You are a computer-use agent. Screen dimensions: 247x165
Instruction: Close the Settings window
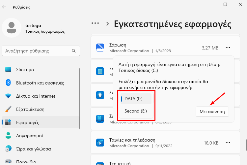click(x=240, y=4)
